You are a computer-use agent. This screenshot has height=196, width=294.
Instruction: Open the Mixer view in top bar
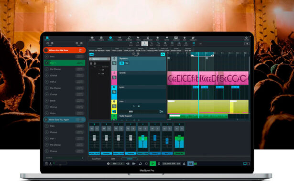click(x=120, y=39)
